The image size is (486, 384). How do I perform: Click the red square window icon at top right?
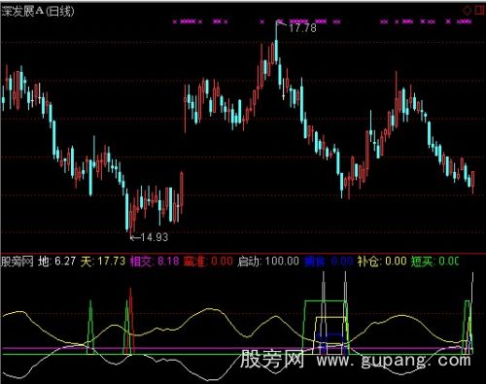(x=479, y=10)
